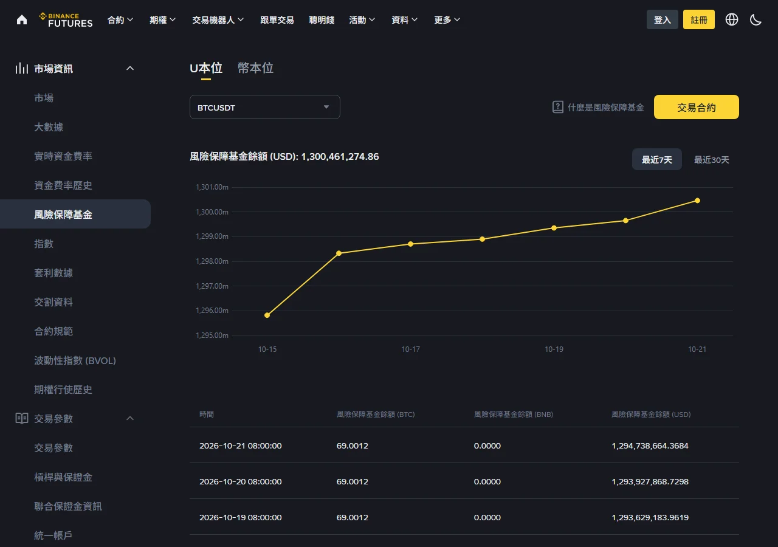Open 資金費率歷史 in the sidebar
The image size is (778, 547).
click(63, 185)
